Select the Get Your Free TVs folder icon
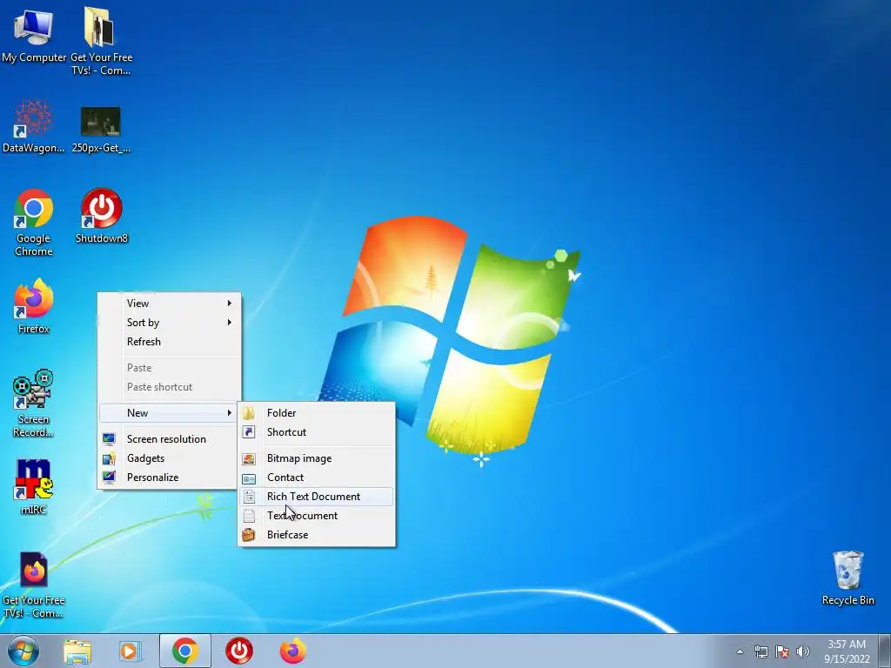The height and width of the screenshot is (668, 891). pos(101,41)
